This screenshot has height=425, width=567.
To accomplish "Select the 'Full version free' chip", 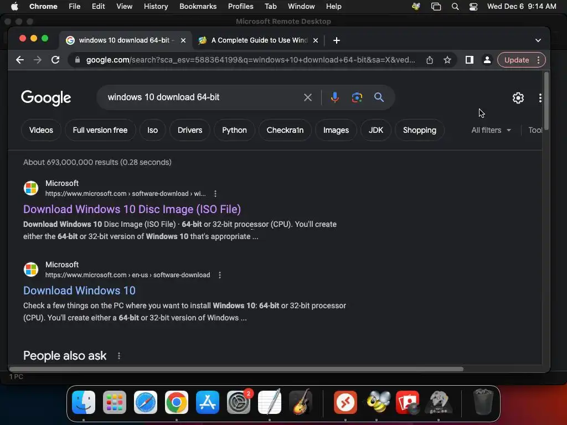I will 100,130.
